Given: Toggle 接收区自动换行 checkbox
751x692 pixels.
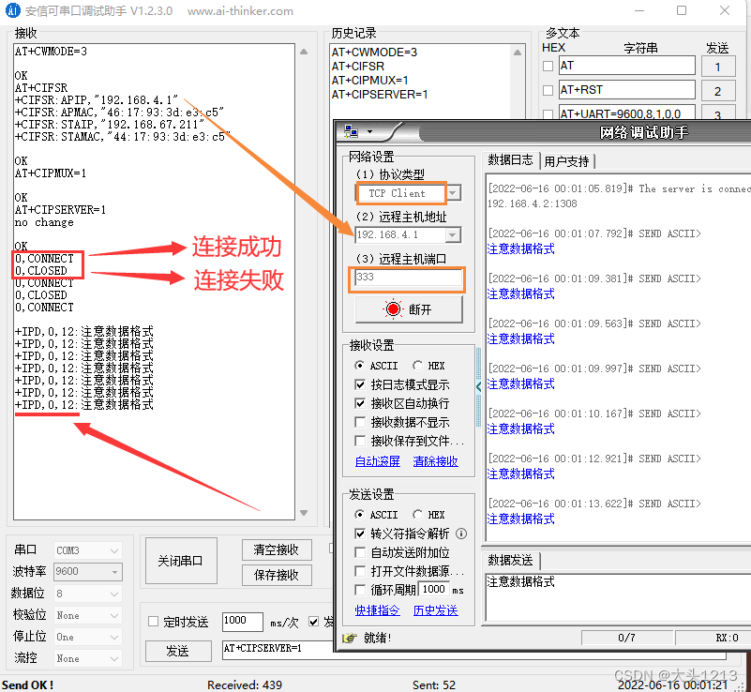Looking at the screenshot, I should [x=360, y=403].
